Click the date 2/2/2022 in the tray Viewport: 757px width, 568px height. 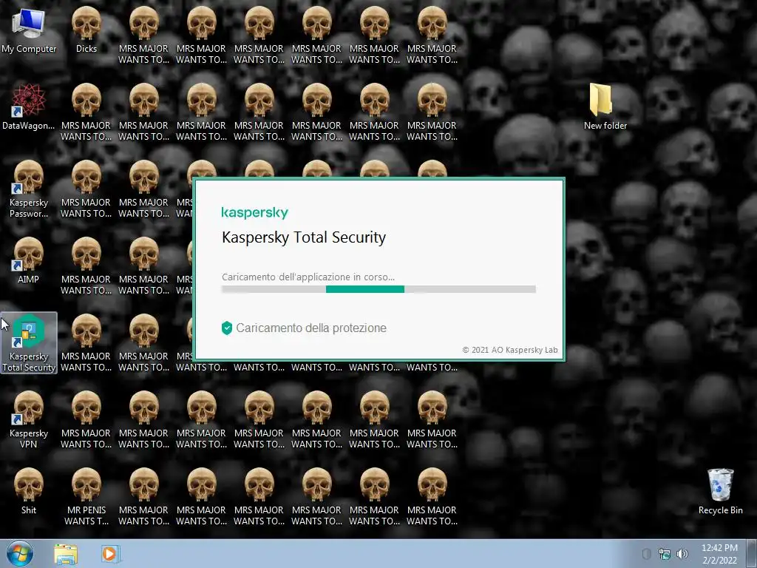(x=719, y=561)
